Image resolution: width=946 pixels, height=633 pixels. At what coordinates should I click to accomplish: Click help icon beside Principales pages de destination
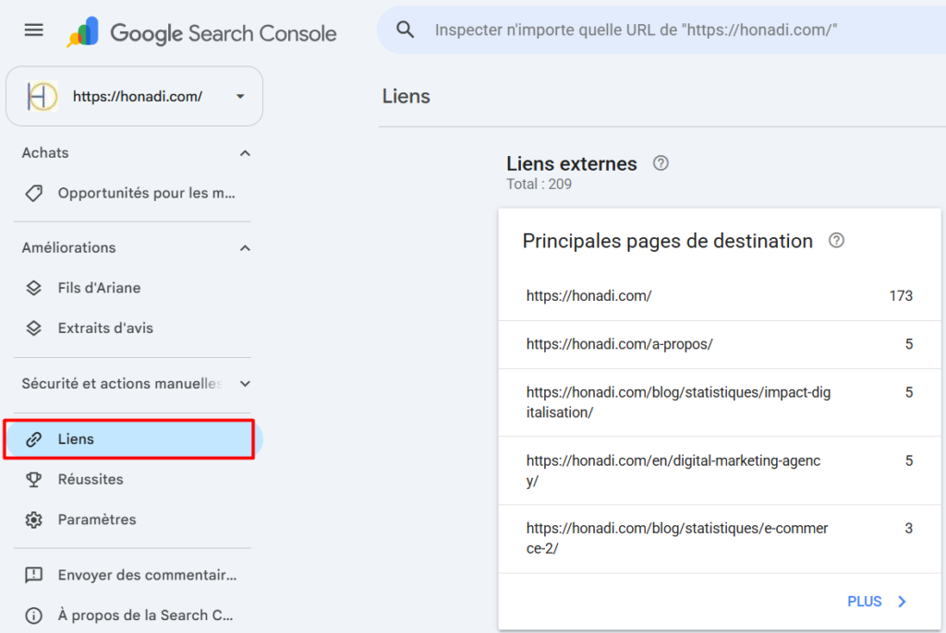tap(836, 241)
